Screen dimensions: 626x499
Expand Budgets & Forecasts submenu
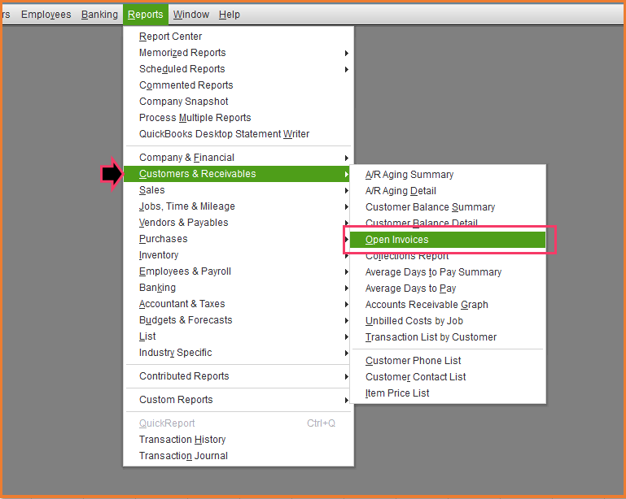(x=237, y=320)
